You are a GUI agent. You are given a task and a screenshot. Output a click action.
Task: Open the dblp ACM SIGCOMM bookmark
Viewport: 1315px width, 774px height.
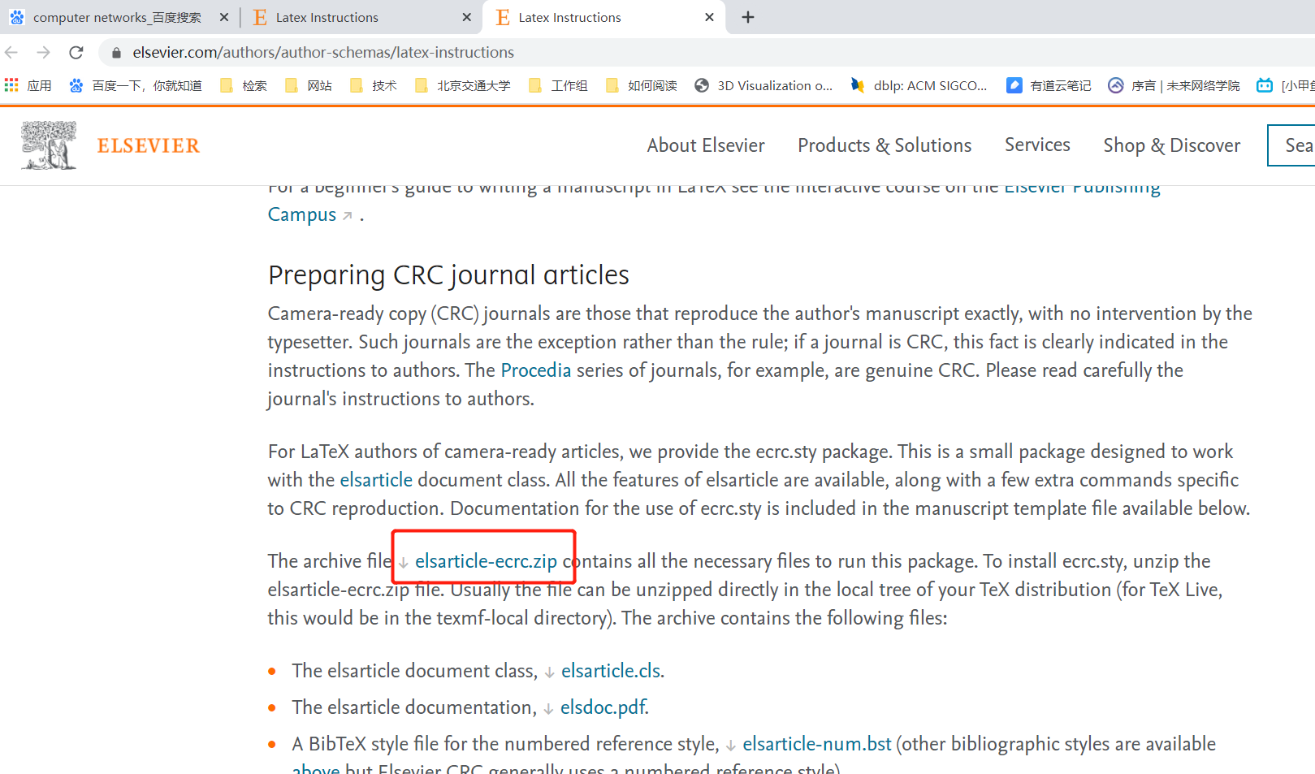click(x=919, y=85)
